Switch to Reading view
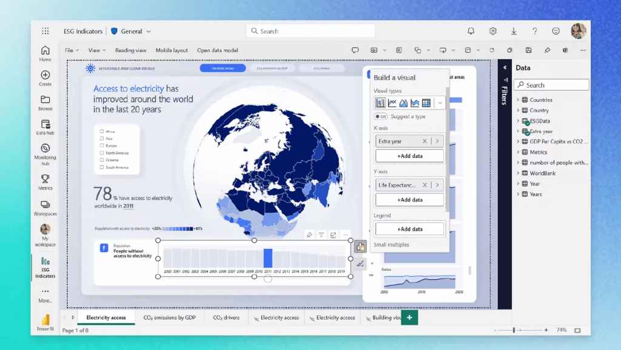The height and width of the screenshot is (350, 621). point(131,50)
